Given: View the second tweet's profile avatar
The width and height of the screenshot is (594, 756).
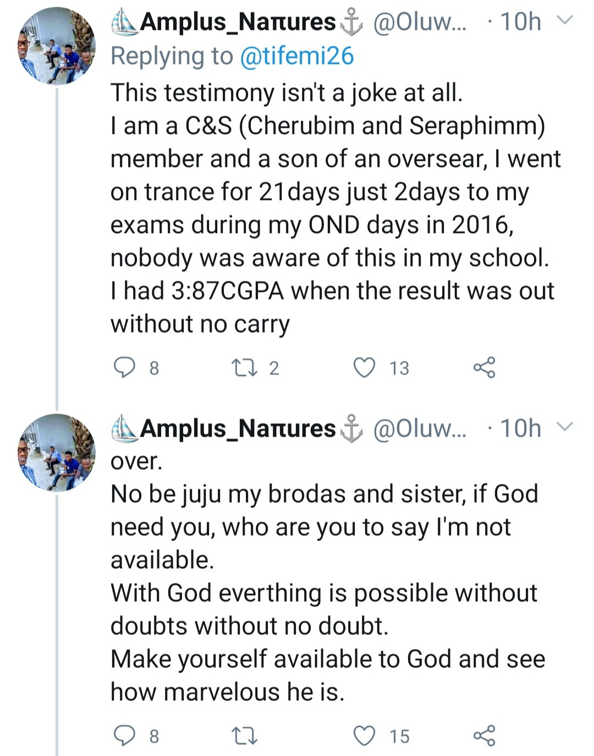Looking at the screenshot, I should (57, 453).
